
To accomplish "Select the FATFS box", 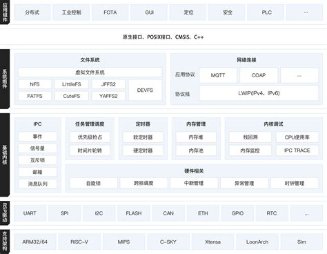I will point(34,96).
